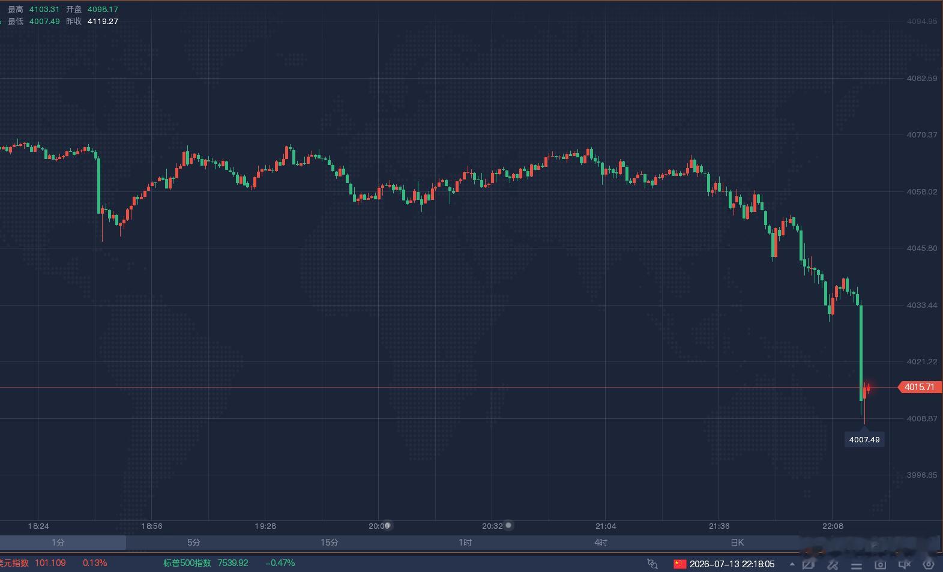943x572 pixels.
Task: Click the 20:00 event marker dot
Action: [x=388, y=526]
